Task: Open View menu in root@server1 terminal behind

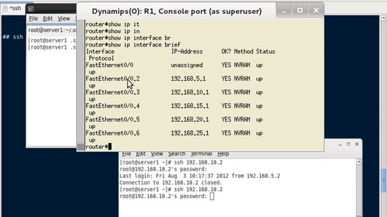Action: tap(63, 19)
